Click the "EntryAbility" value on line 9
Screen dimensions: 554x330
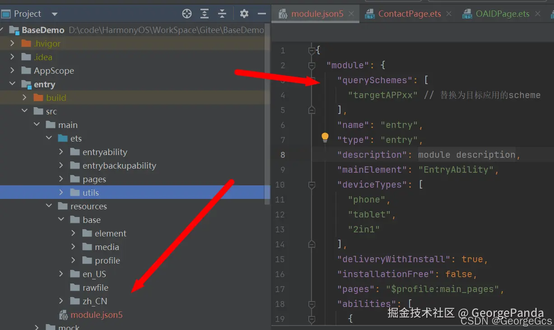(456, 170)
